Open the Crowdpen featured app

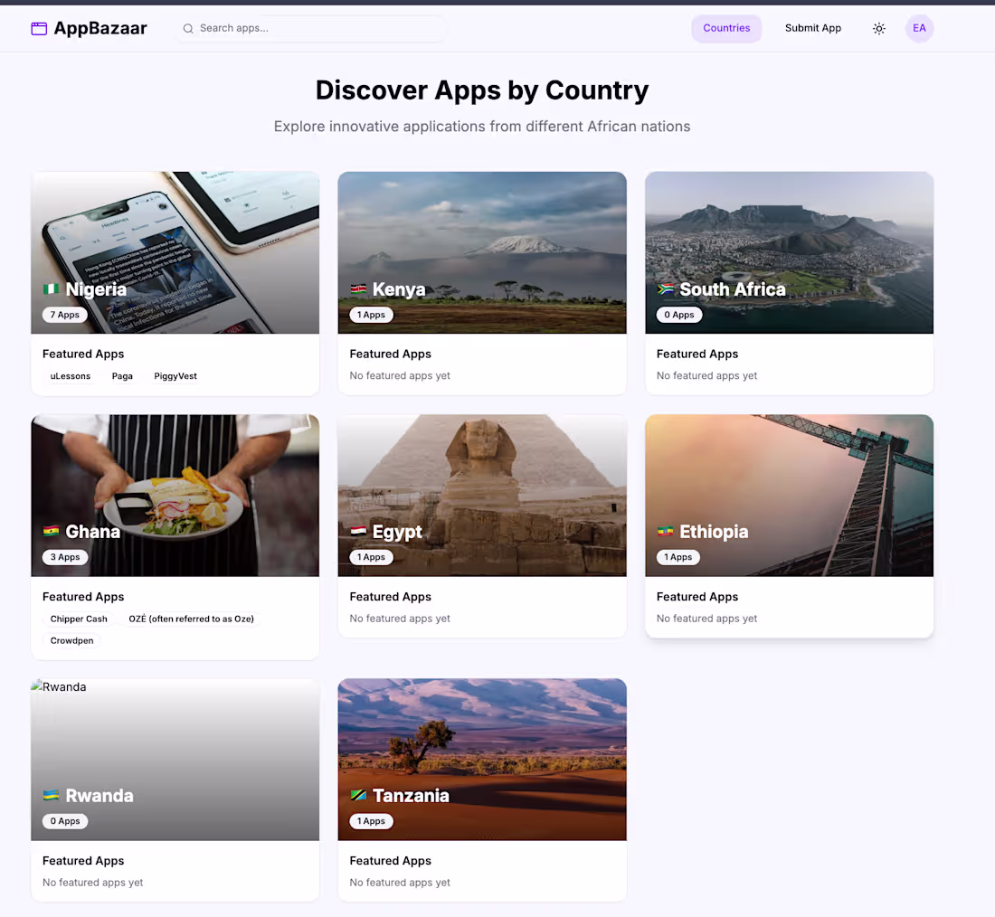coord(71,640)
